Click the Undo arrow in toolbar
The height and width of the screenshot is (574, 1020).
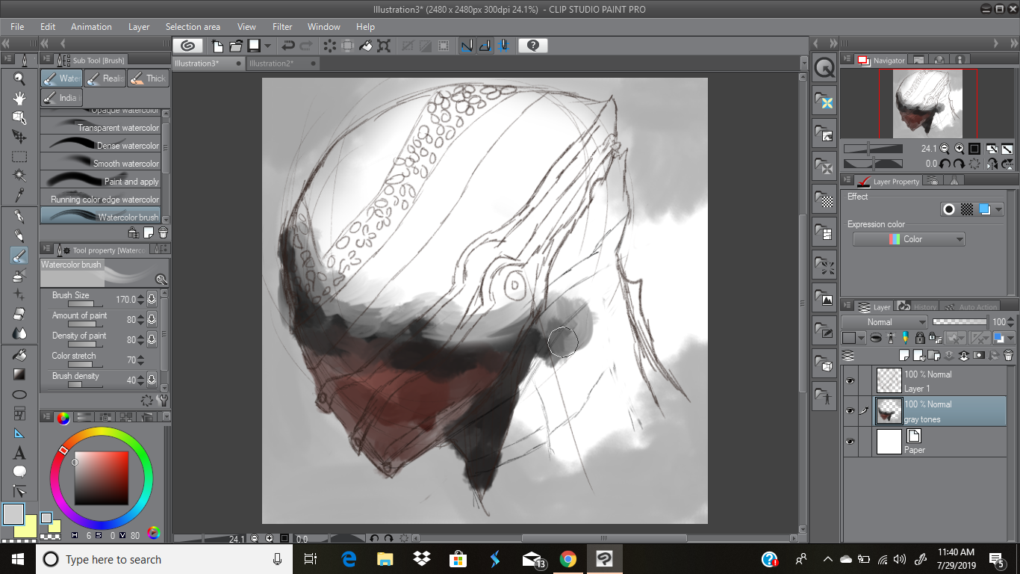click(287, 46)
